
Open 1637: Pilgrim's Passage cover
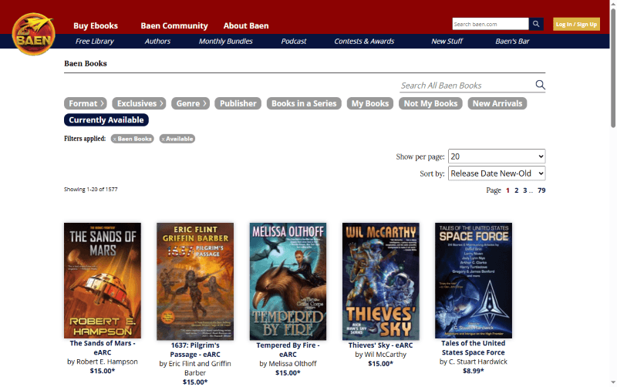[x=195, y=281]
